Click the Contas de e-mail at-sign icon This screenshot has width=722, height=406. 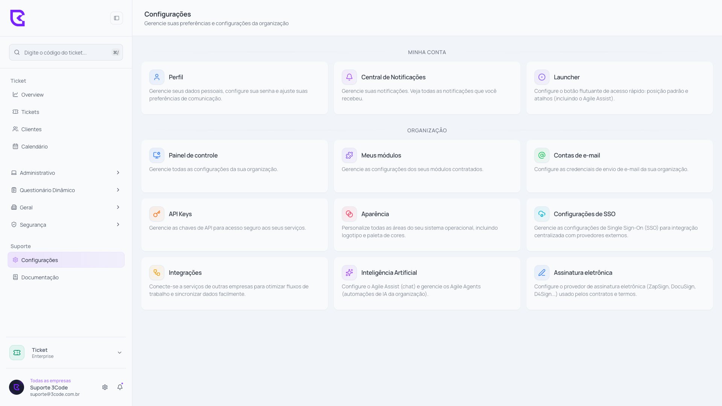542,155
